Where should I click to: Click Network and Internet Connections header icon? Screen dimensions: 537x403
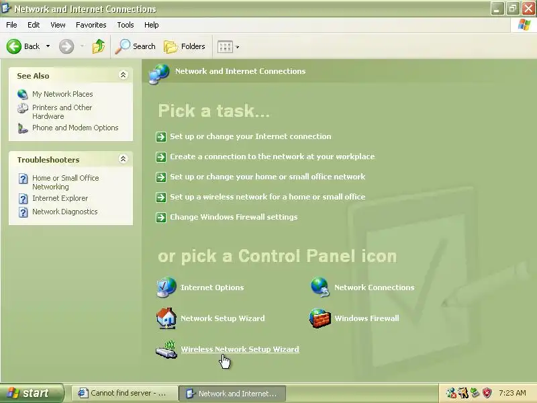[159, 73]
